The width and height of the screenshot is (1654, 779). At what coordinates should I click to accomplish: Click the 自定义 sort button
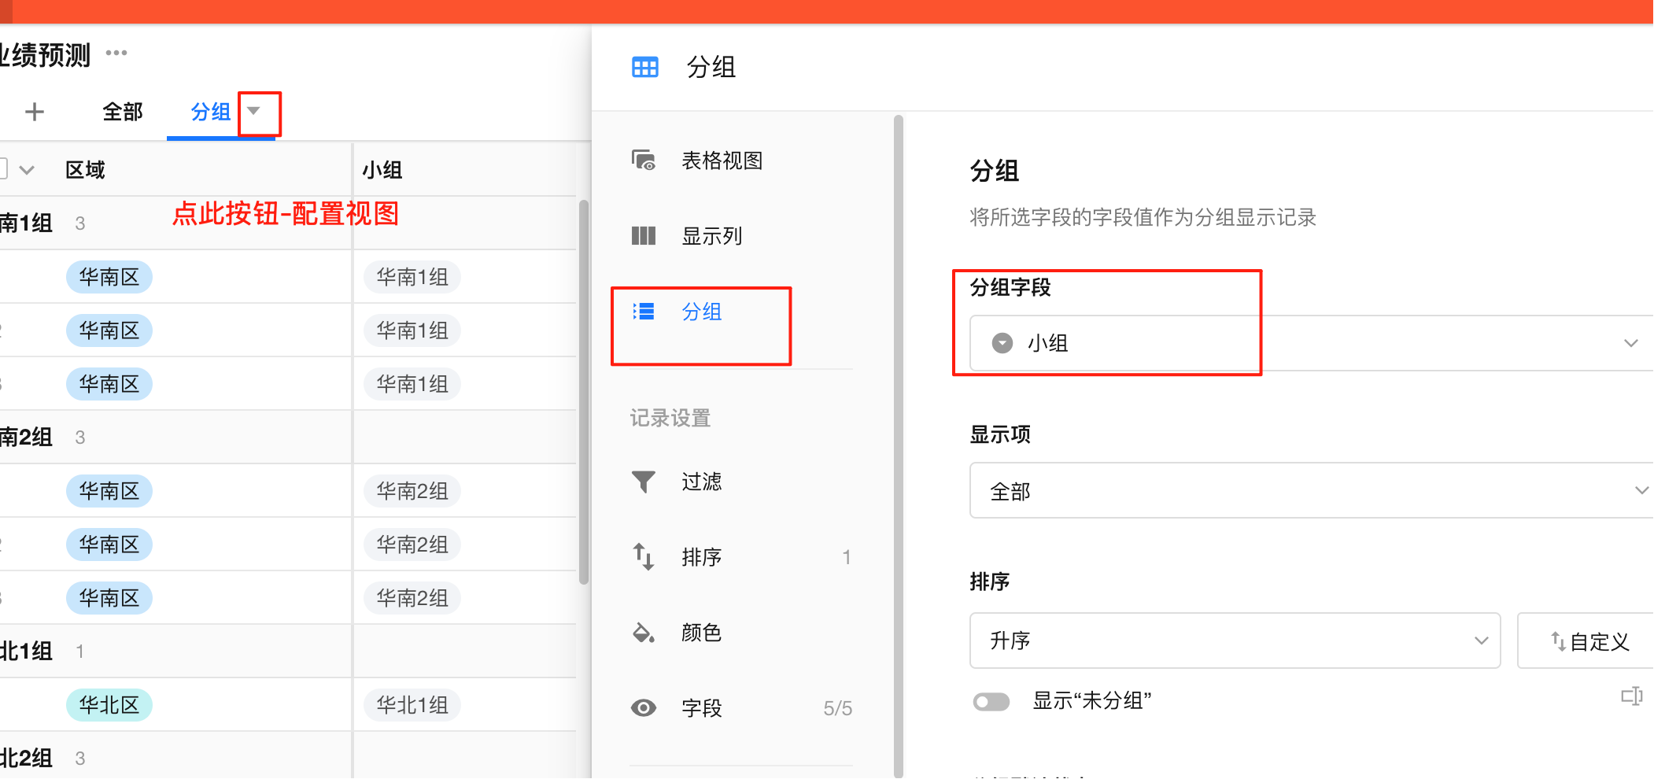point(1589,641)
